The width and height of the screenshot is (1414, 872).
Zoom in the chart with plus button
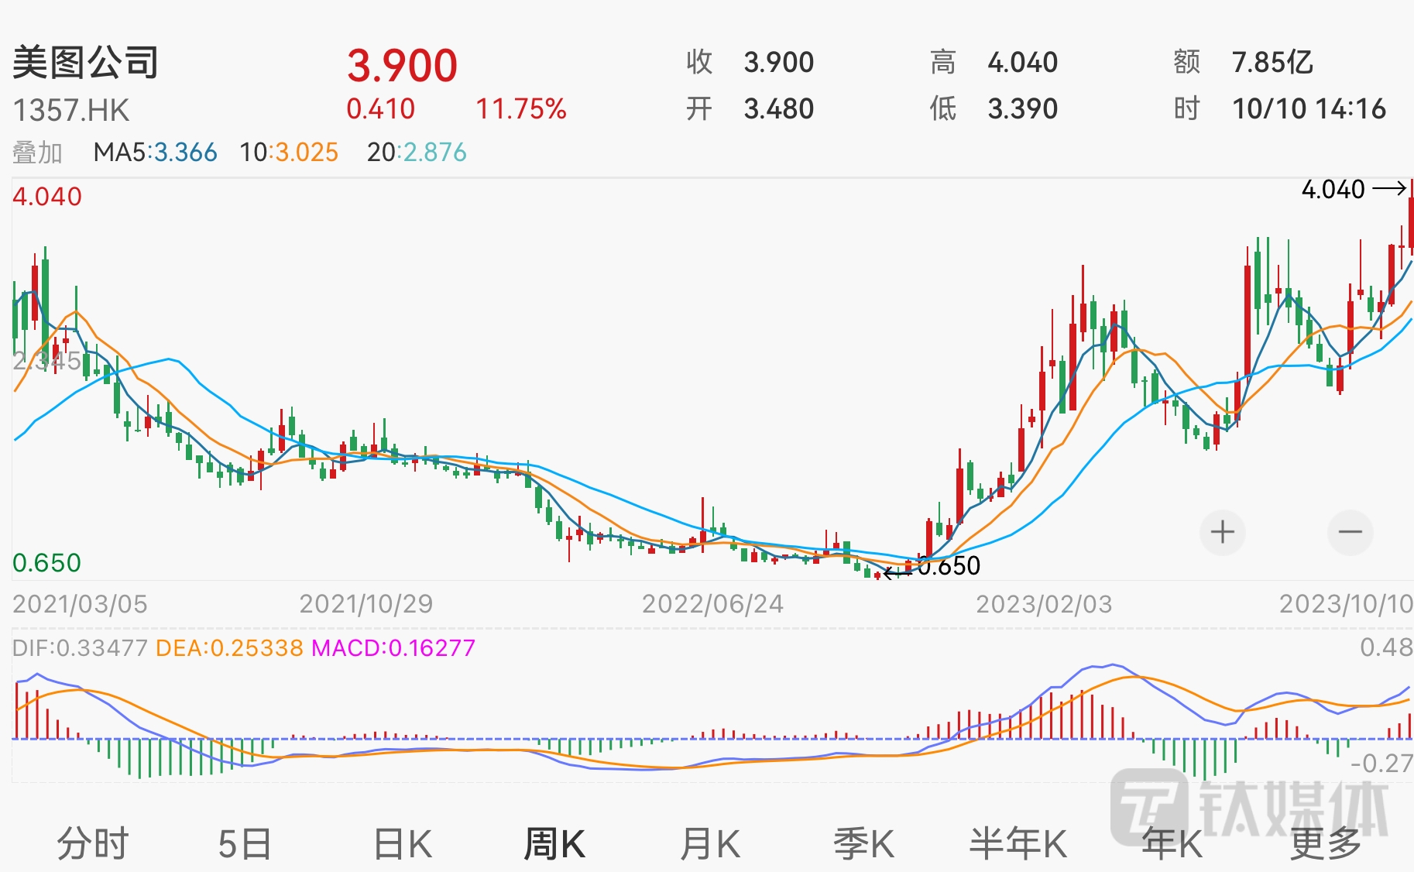pos(1222,532)
